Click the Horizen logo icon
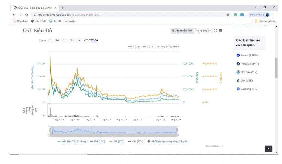This screenshot has width=282, height=164. pyautogui.click(x=238, y=72)
